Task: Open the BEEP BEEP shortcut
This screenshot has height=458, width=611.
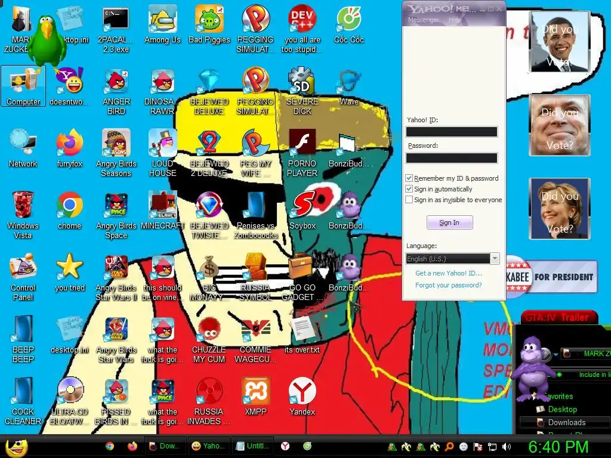Action: pyautogui.click(x=23, y=339)
